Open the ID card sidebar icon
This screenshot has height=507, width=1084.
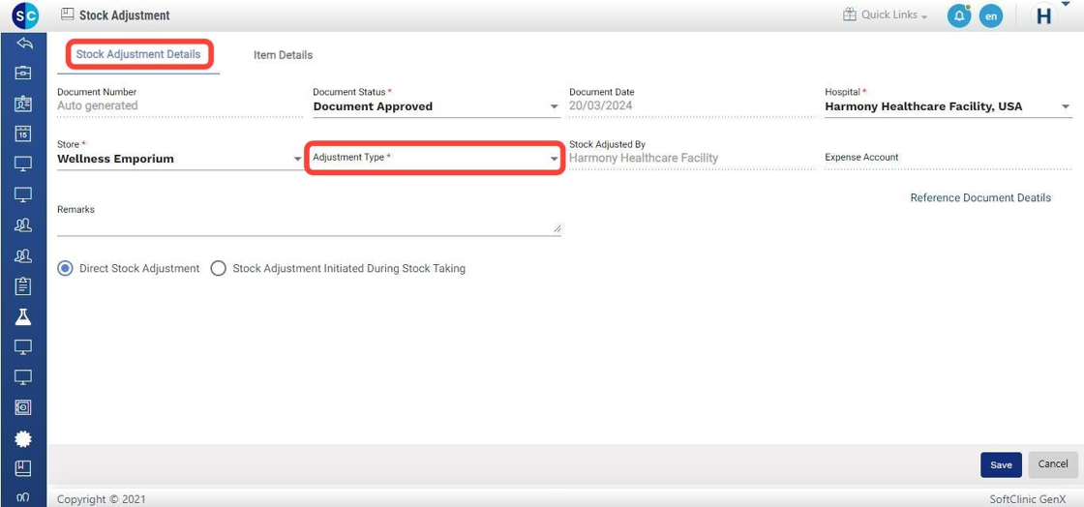pos(23,104)
